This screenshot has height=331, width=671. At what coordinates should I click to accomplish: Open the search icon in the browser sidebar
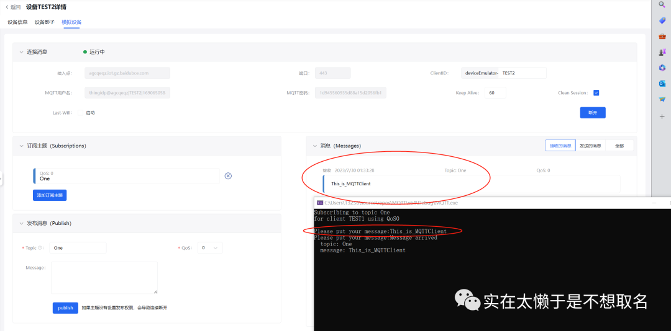(x=662, y=4)
